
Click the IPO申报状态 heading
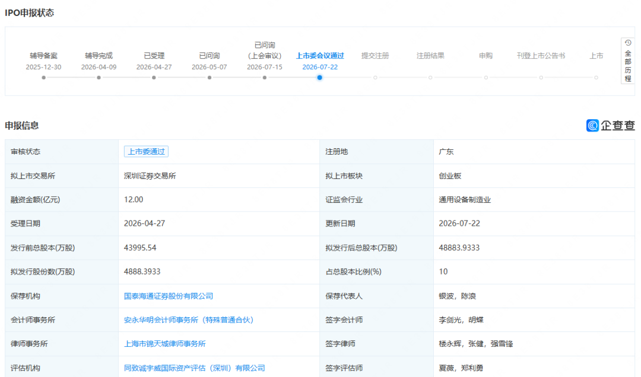pyautogui.click(x=30, y=12)
